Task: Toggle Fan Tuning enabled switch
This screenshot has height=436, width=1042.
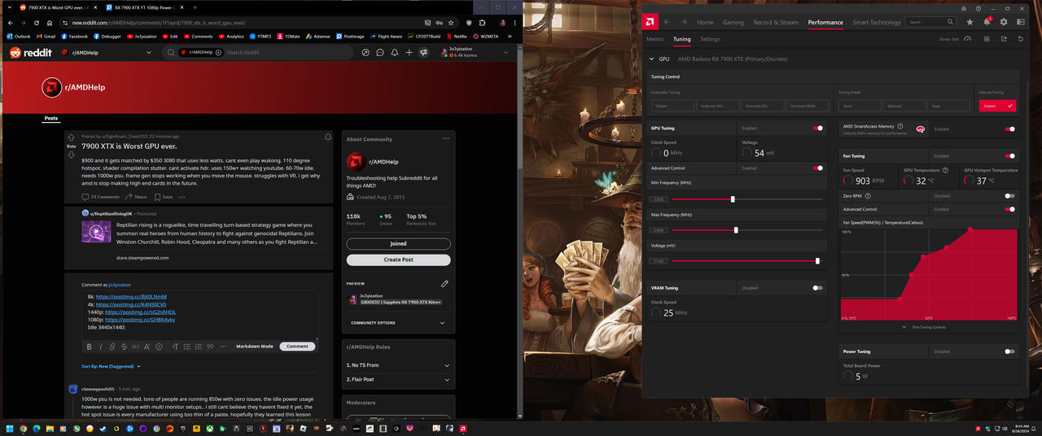Action: [1009, 155]
